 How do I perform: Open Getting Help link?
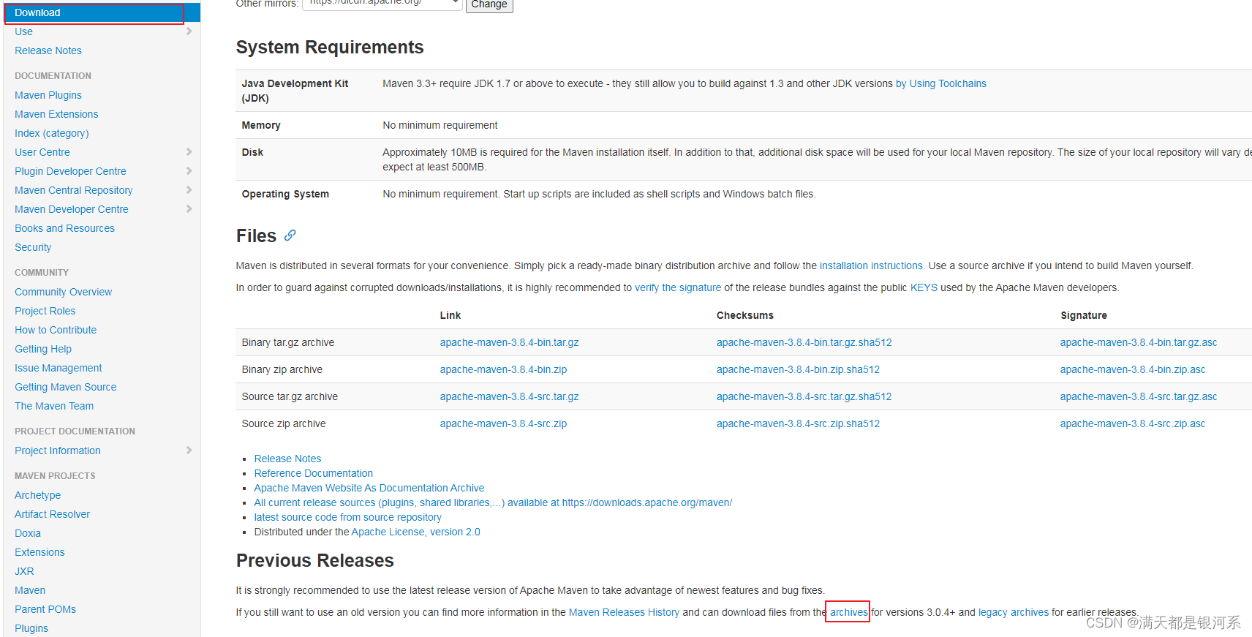[x=43, y=349]
